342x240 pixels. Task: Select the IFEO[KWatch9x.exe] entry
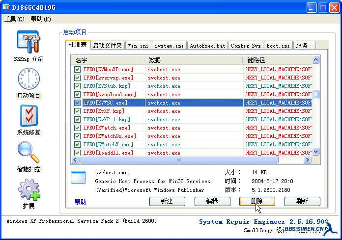(110, 136)
